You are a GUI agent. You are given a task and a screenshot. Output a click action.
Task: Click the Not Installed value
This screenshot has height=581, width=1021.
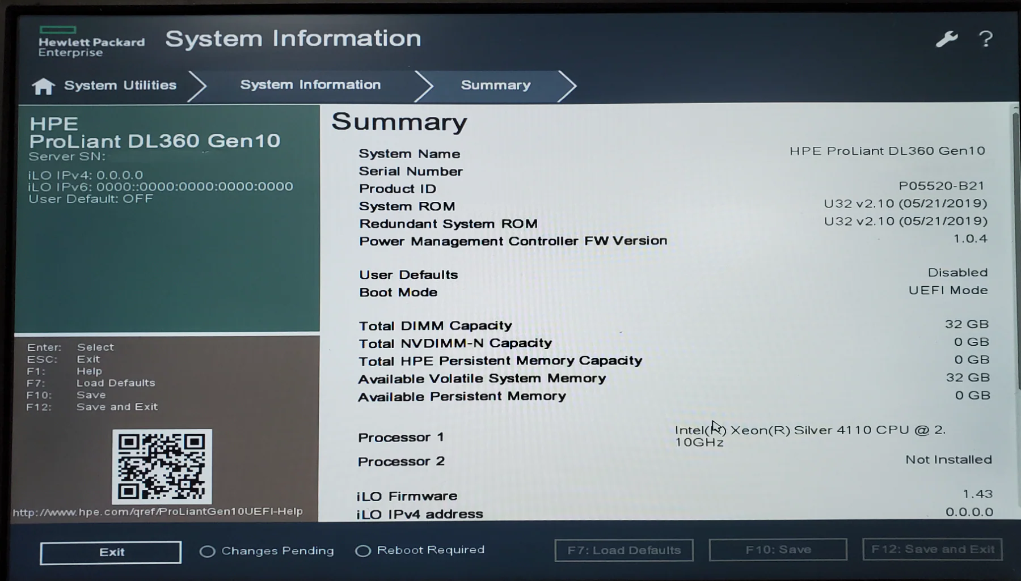tap(948, 460)
